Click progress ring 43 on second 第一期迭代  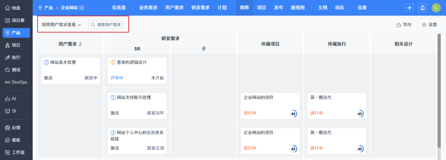tap(360, 149)
